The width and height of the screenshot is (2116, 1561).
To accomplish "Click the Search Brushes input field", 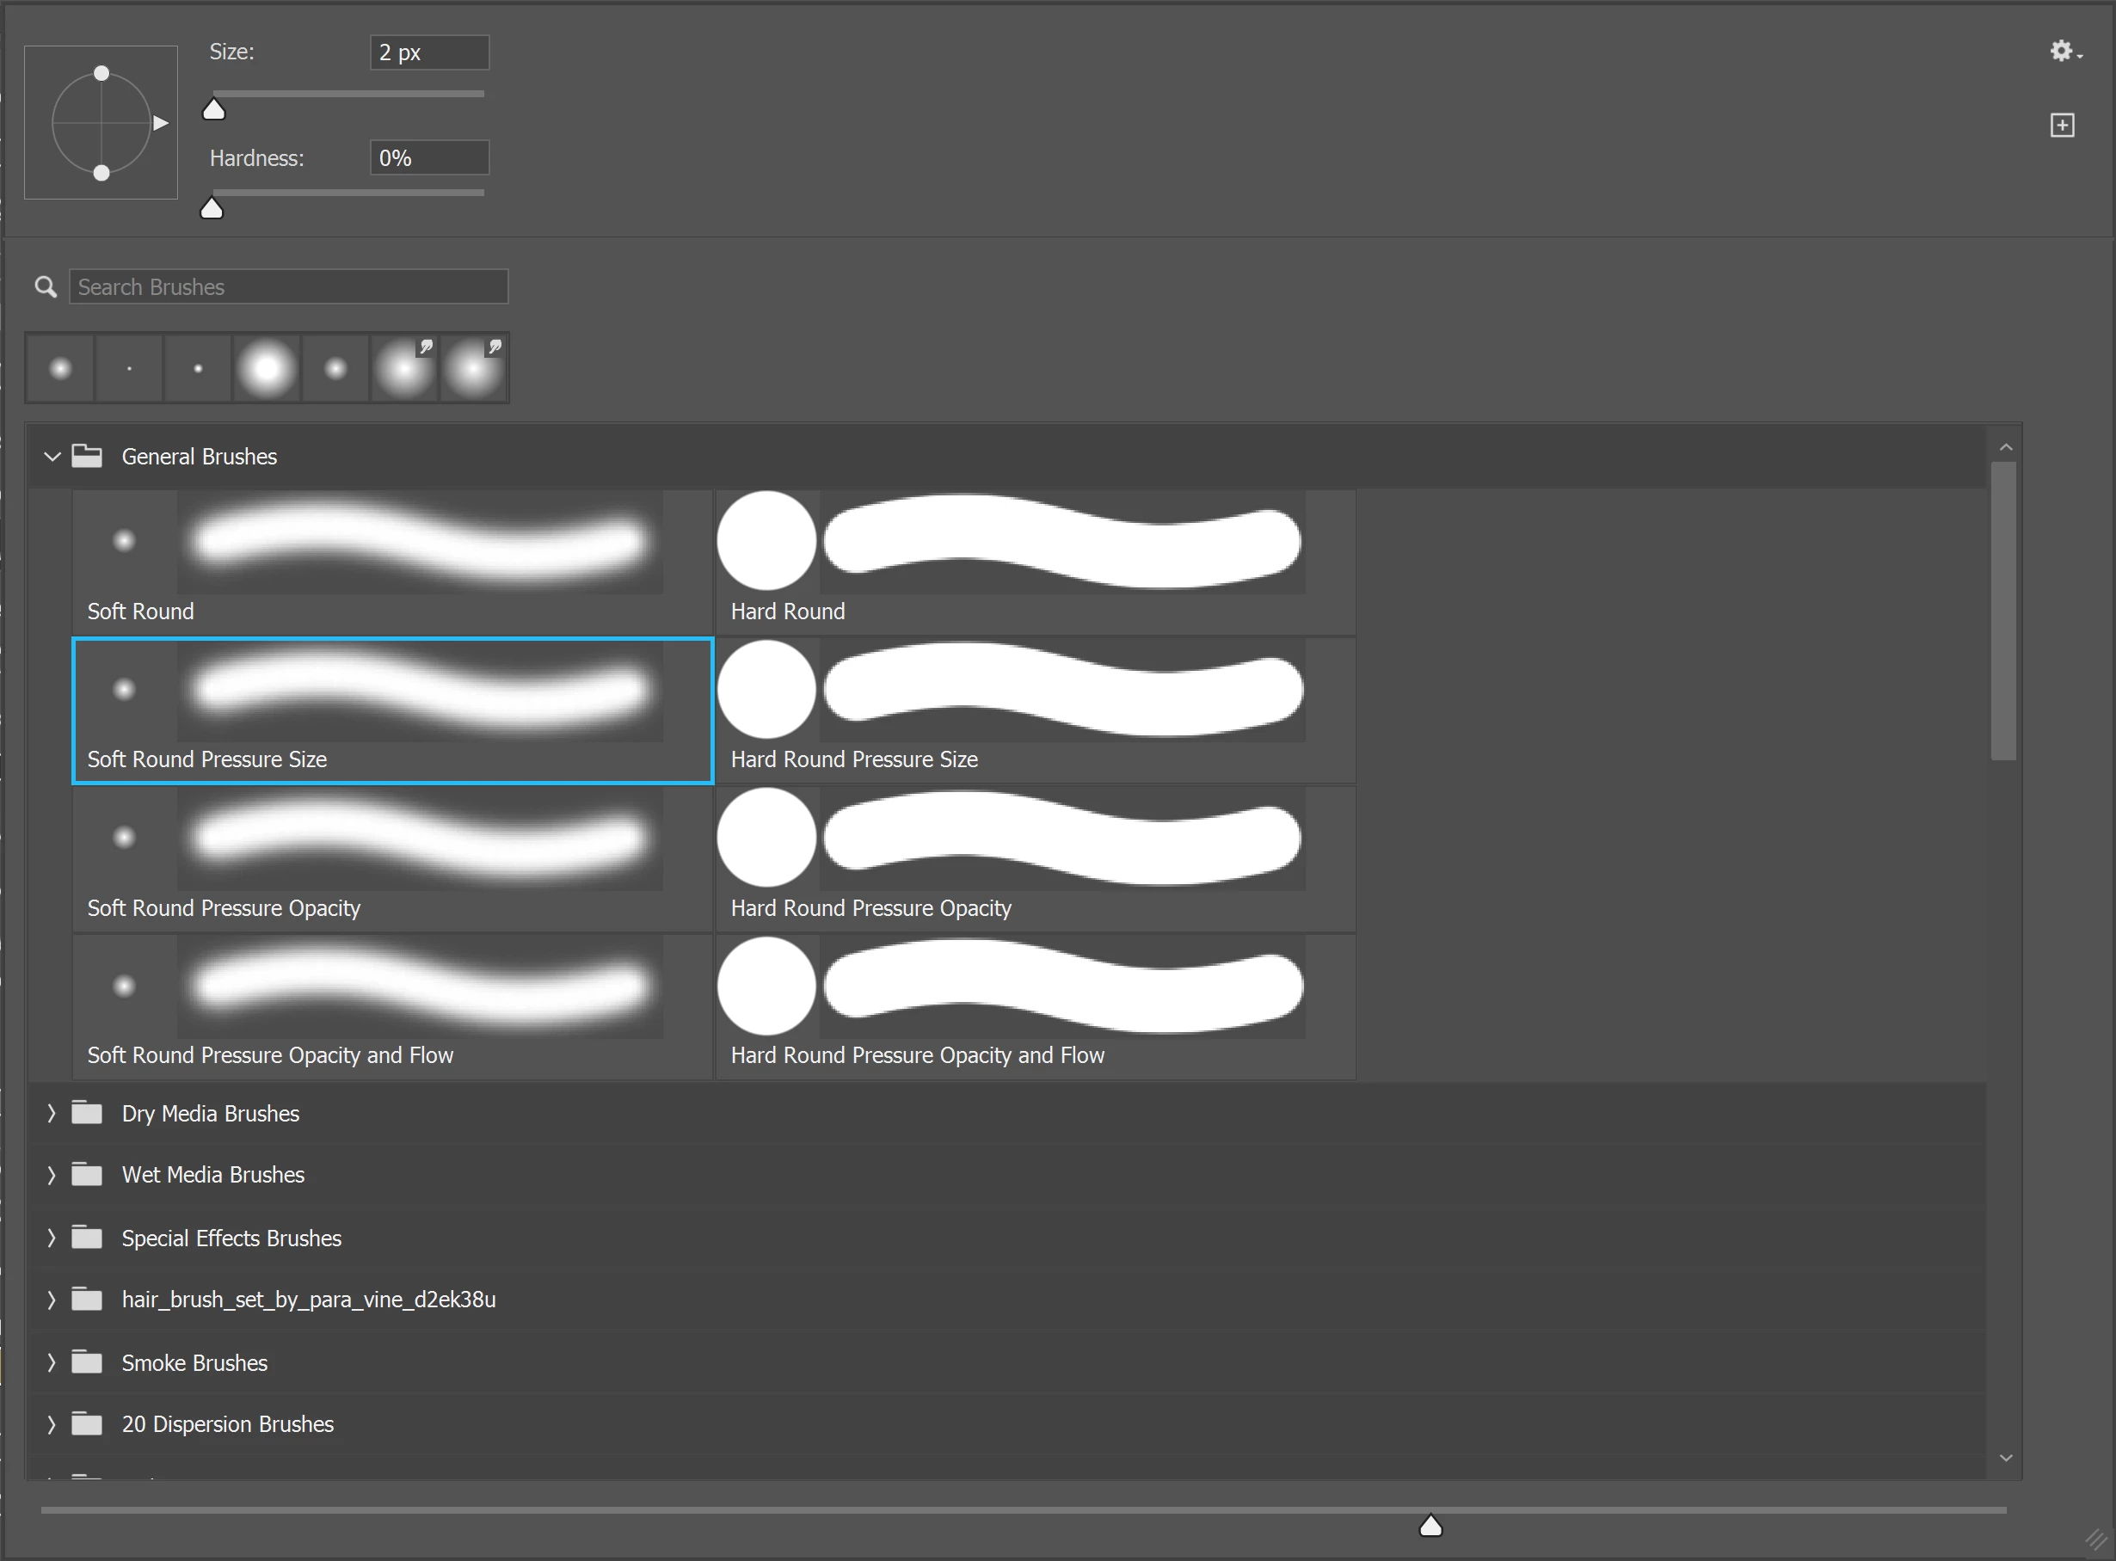I will coord(288,286).
